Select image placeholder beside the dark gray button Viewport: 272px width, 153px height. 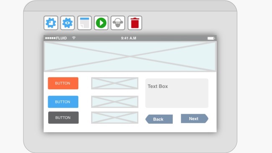pyautogui.click(x=115, y=118)
